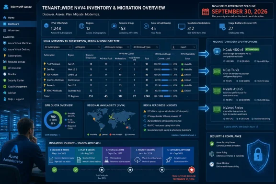
Task: Click the Standalone Workstations monitor icon
Action: coord(182,27)
